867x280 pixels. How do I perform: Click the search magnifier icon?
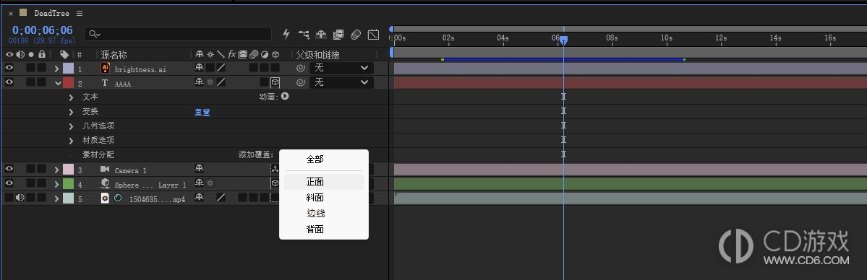(x=95, y=34)
